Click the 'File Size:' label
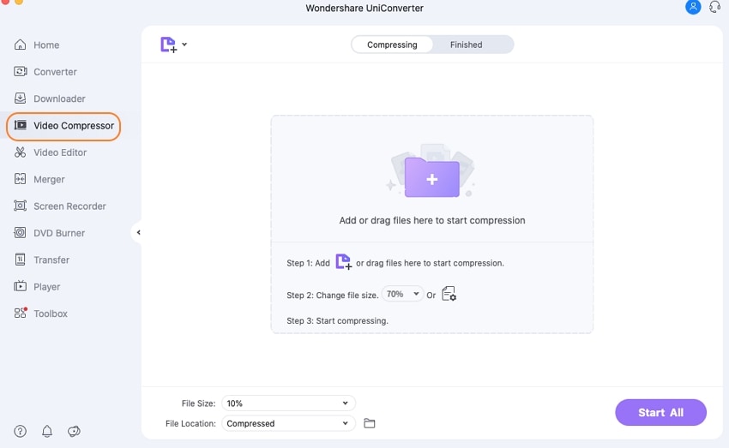 [x=198, y=403]
